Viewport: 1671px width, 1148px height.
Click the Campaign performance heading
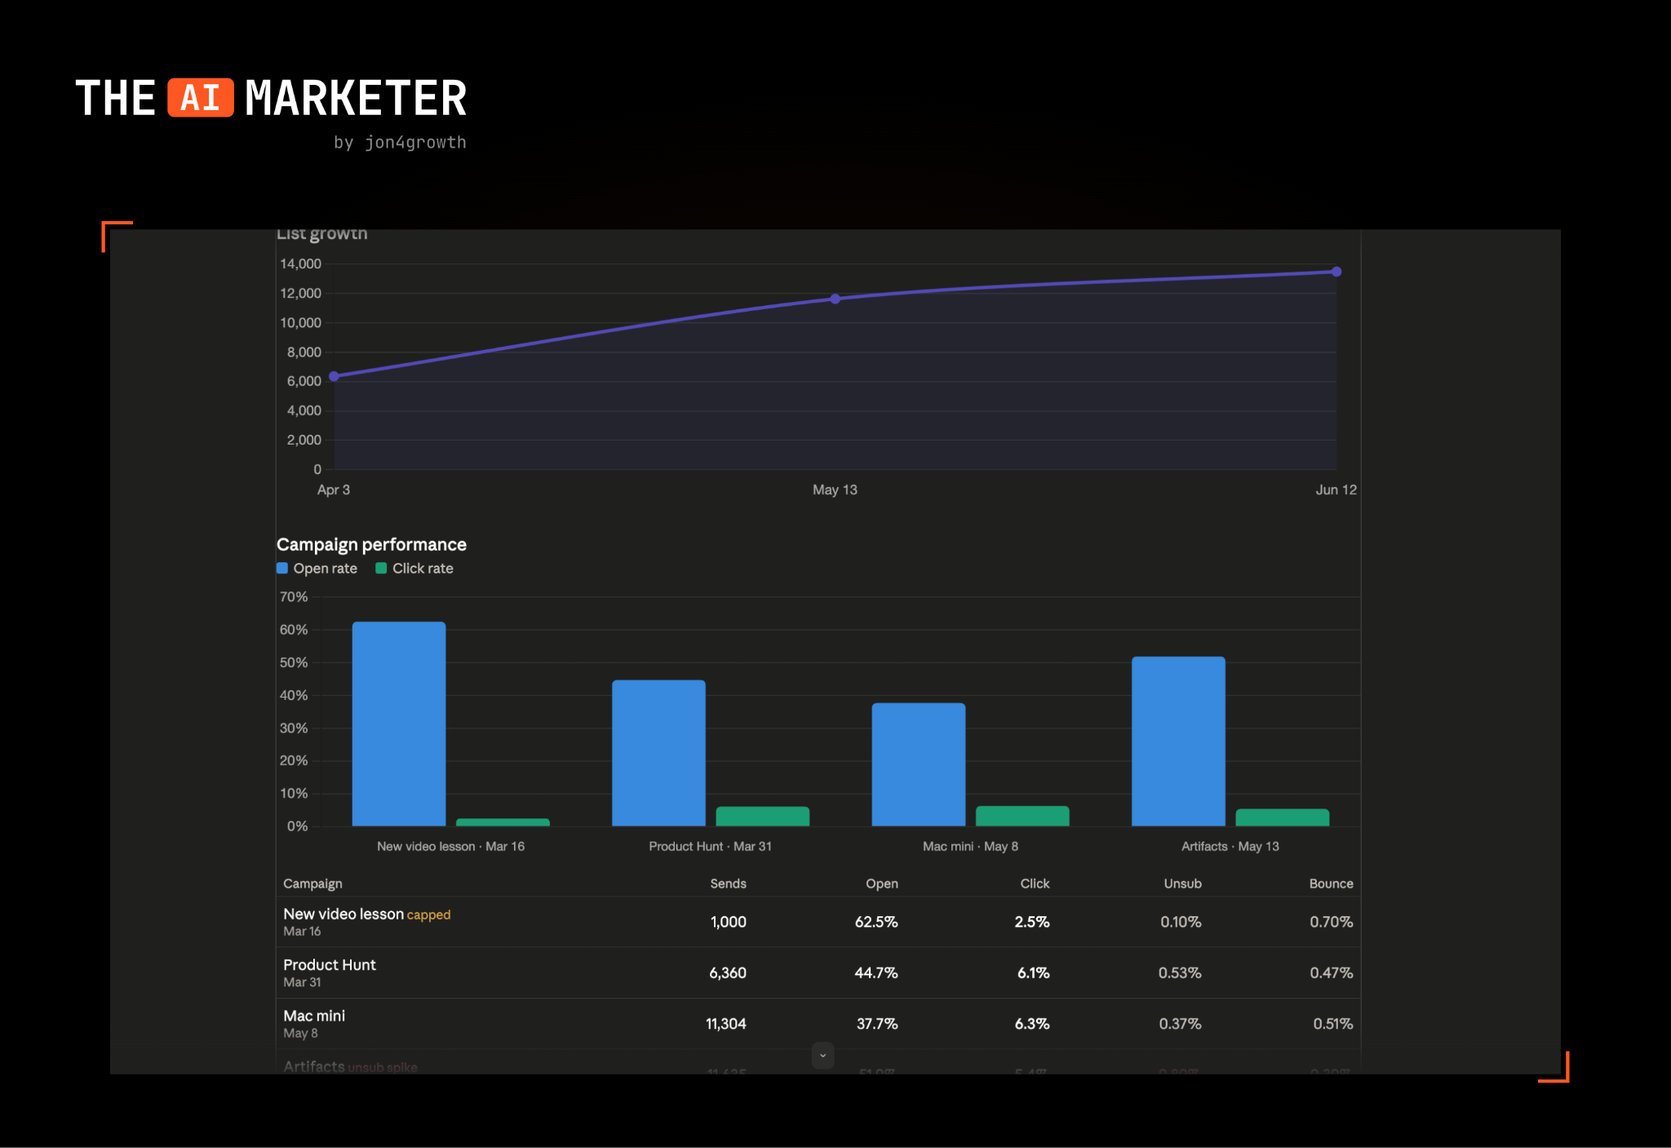371,544
